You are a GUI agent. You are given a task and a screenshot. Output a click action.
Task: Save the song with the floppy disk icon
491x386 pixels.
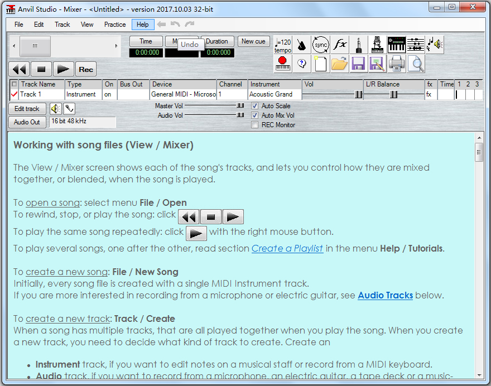pyautogui.click(x=359, y=64)
